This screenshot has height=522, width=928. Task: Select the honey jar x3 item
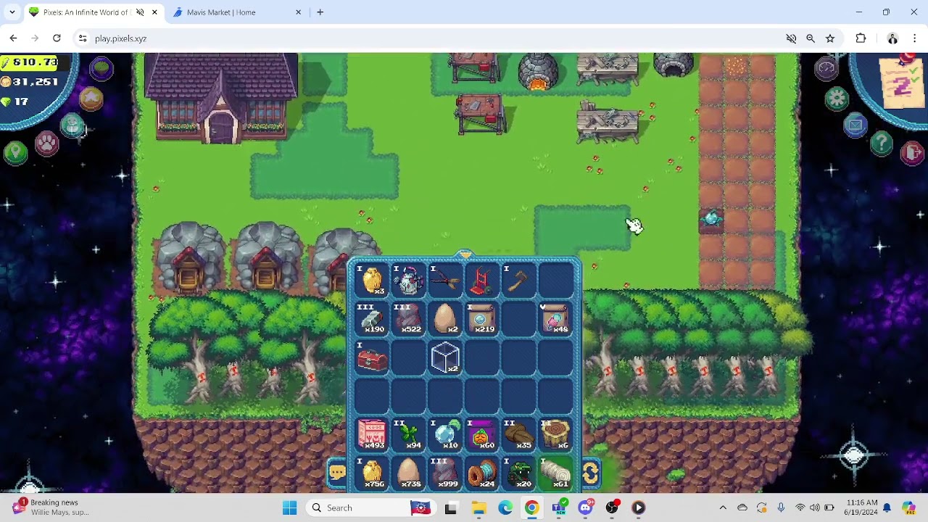coord(372,280)
